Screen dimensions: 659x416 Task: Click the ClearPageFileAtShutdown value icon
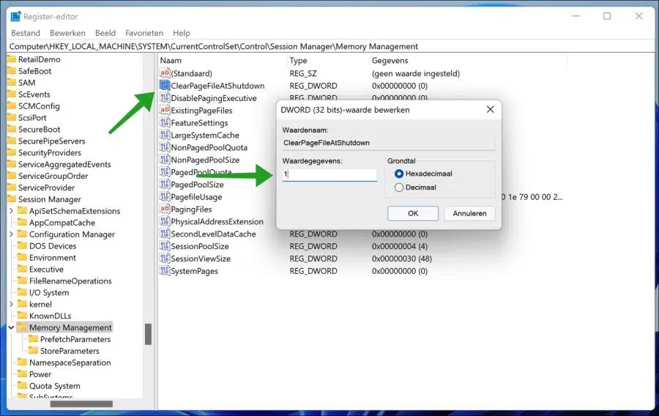click(x=165, y=85)
